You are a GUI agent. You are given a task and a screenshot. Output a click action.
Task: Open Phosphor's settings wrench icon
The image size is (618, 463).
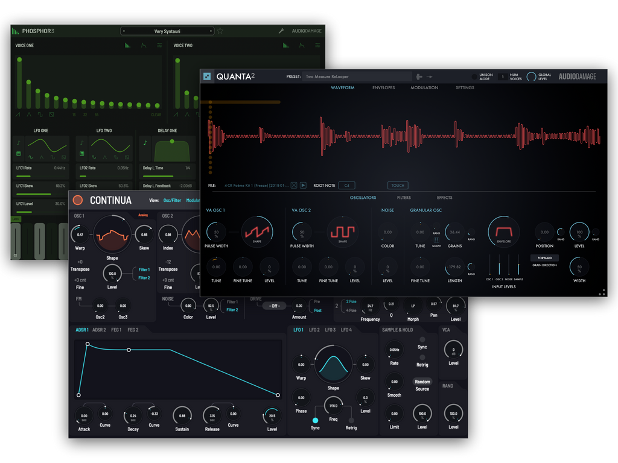282,31
